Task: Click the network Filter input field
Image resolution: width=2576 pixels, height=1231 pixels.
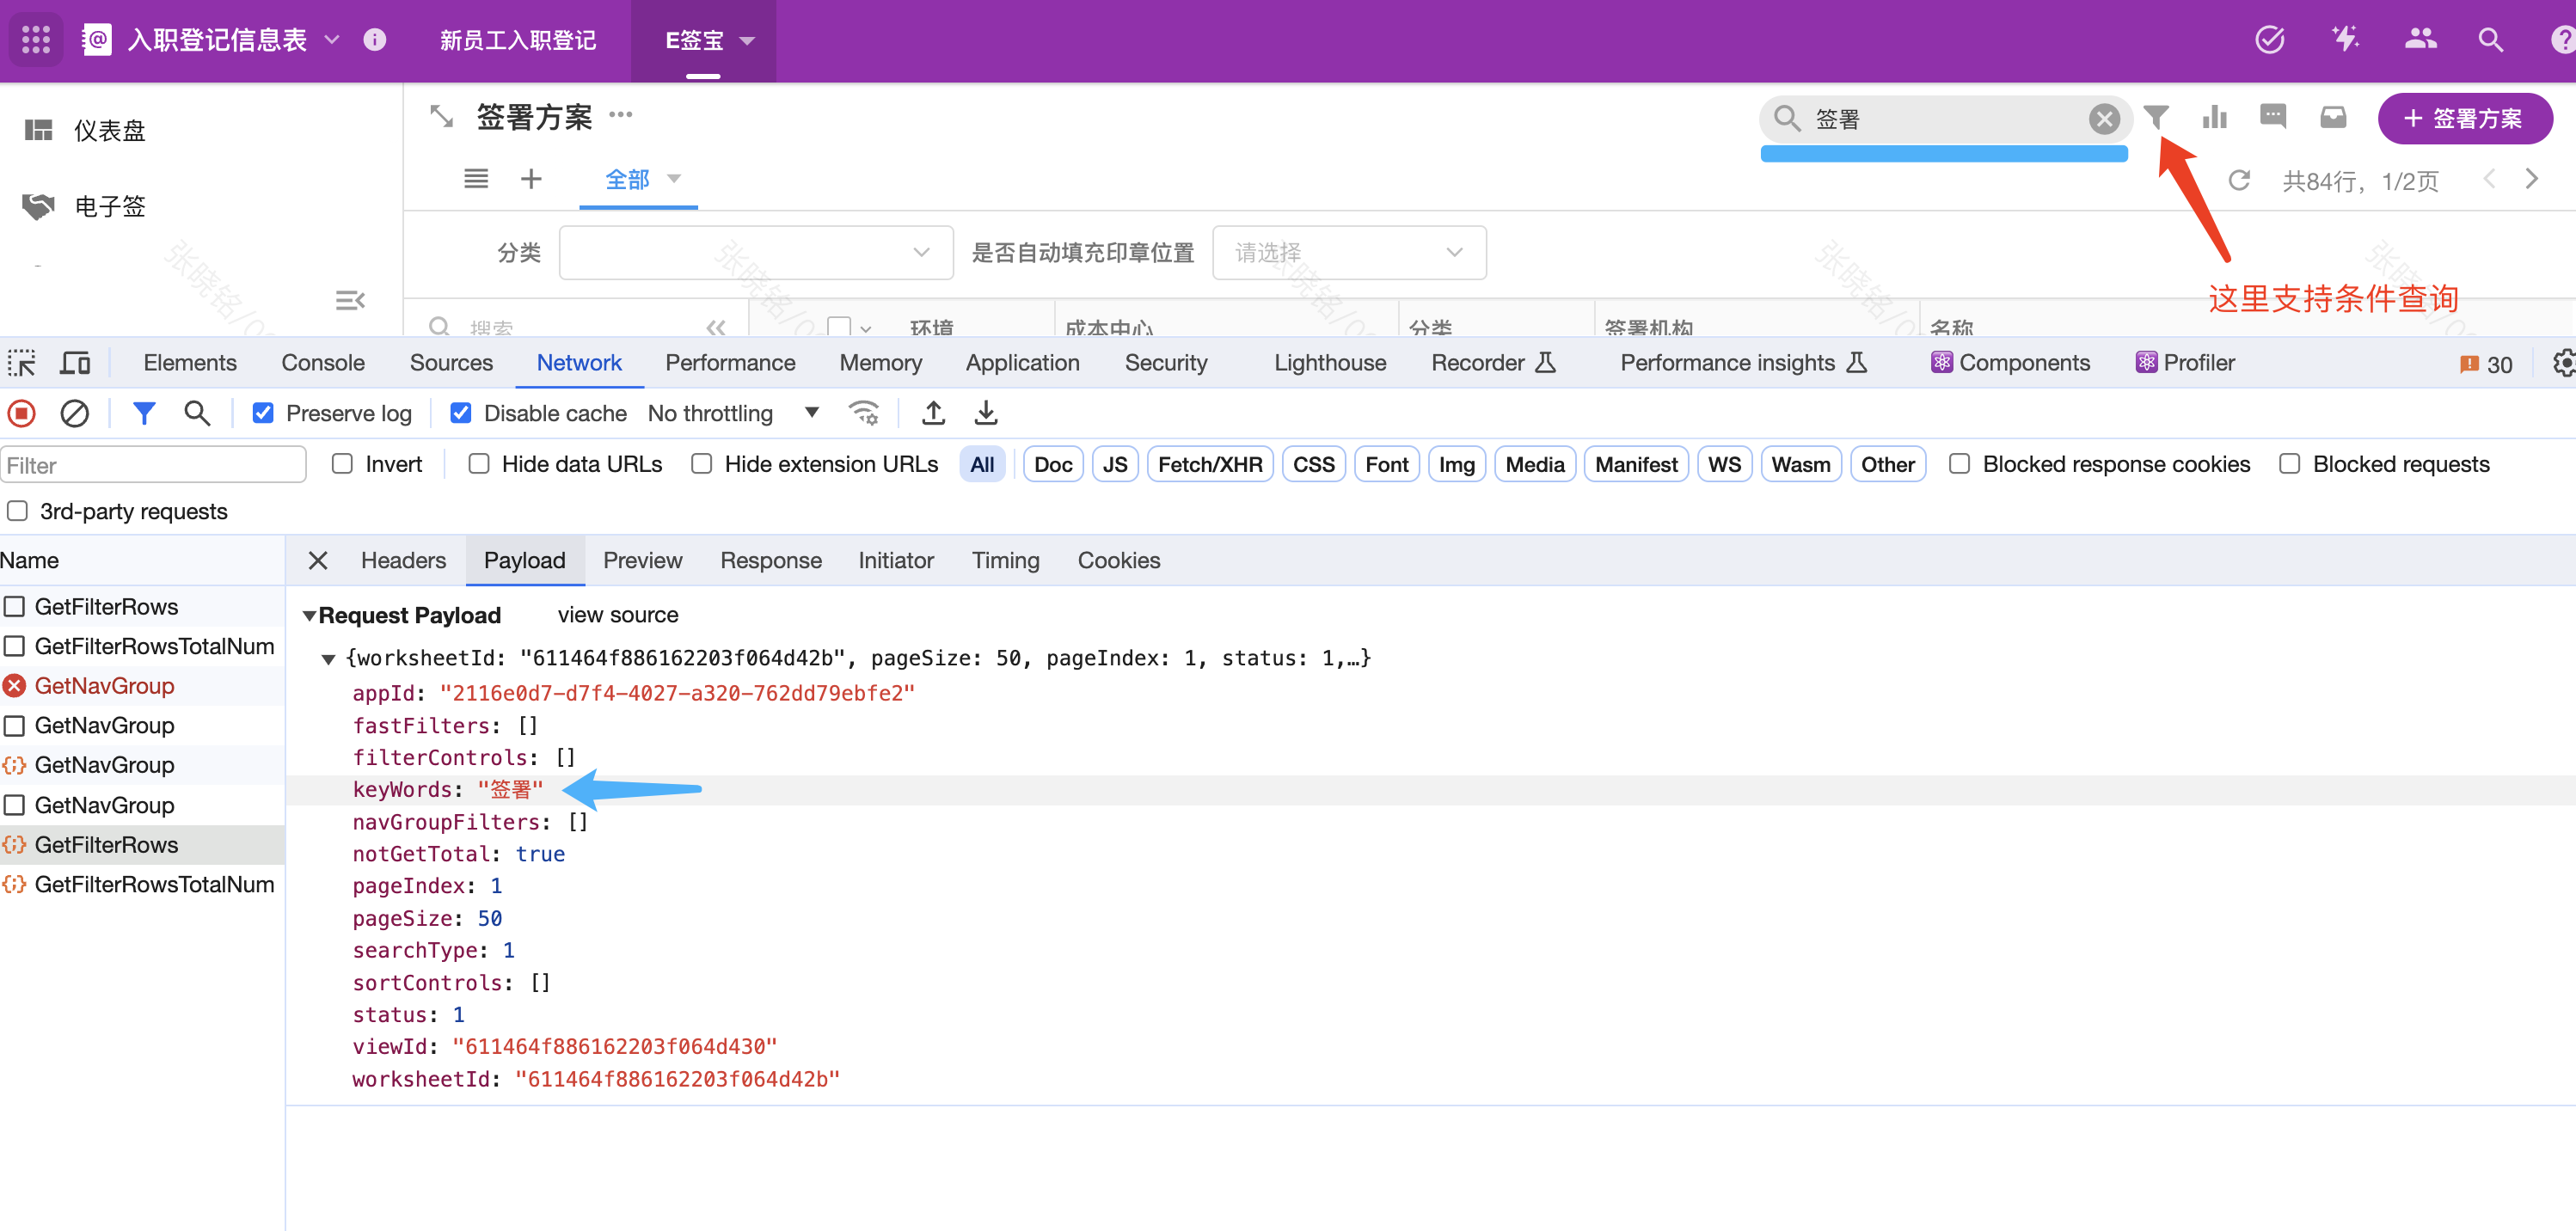Action: [153, 465]
